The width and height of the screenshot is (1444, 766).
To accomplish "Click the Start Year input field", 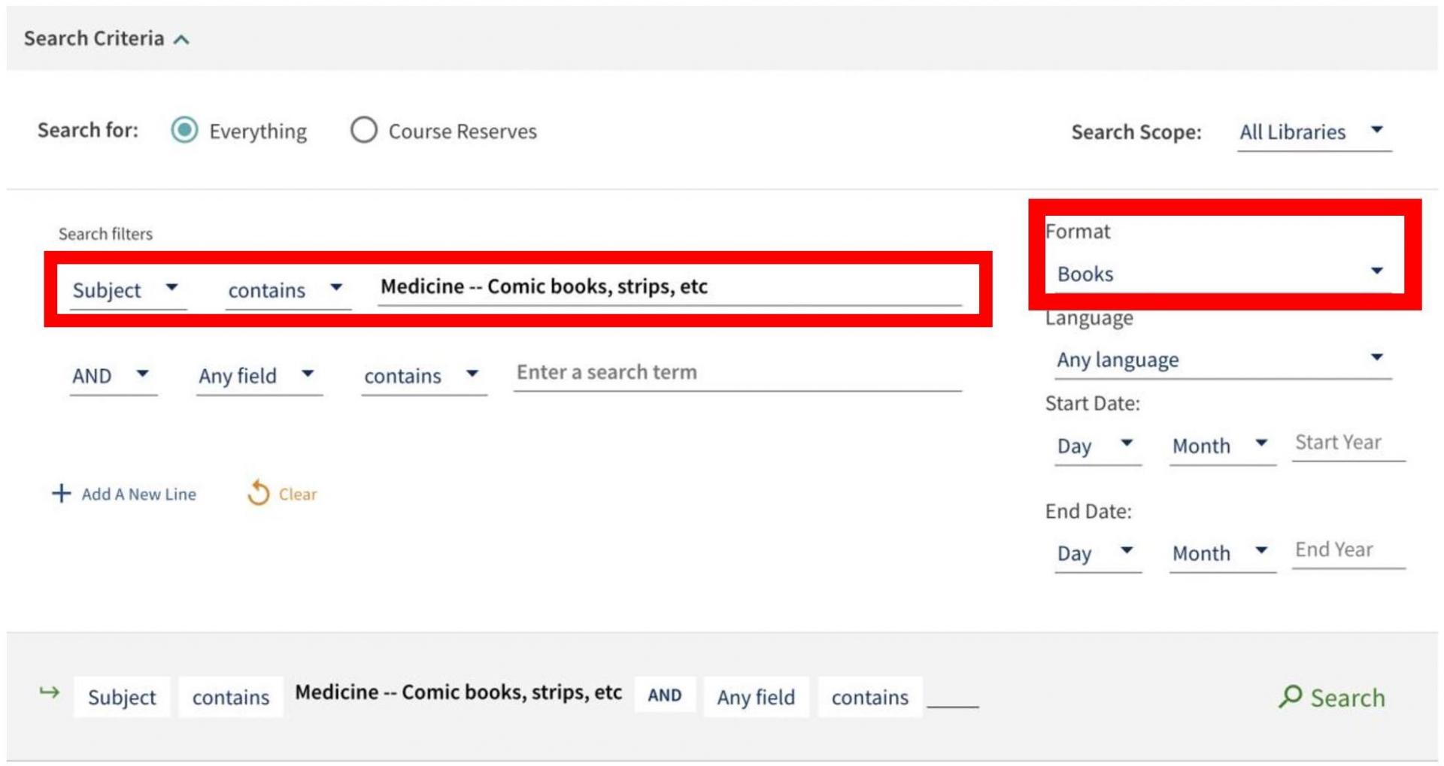I will coord(1348,443).
